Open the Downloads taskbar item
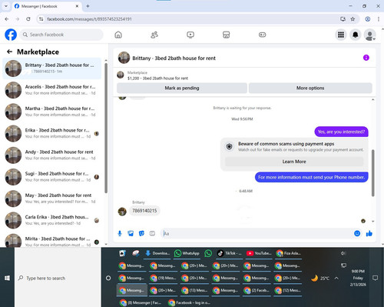This screenshot has height=307, width=384. pyautogui.click(x=157, y=253)
